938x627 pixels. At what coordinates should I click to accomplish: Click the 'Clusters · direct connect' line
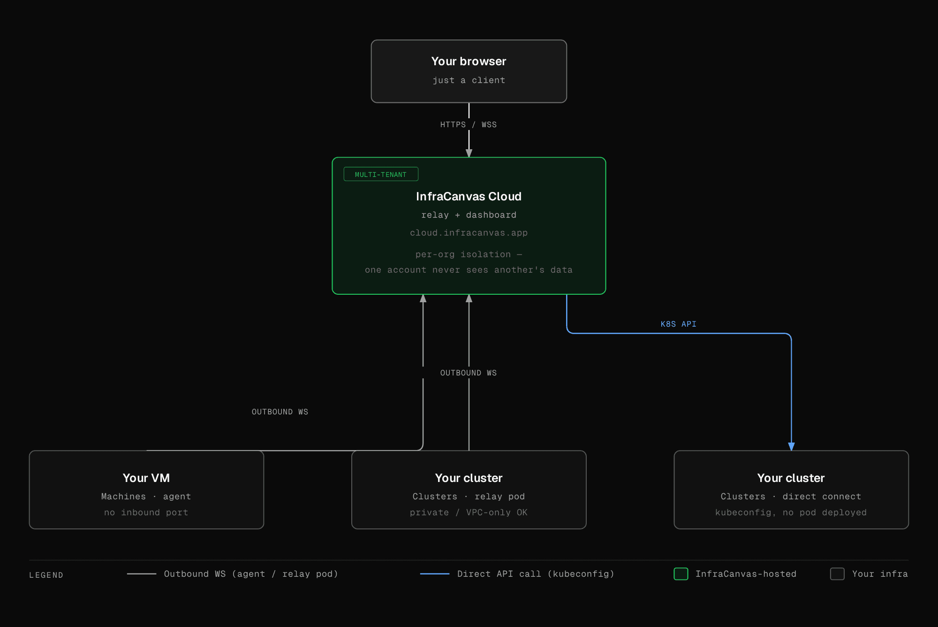tap(791, 497)
